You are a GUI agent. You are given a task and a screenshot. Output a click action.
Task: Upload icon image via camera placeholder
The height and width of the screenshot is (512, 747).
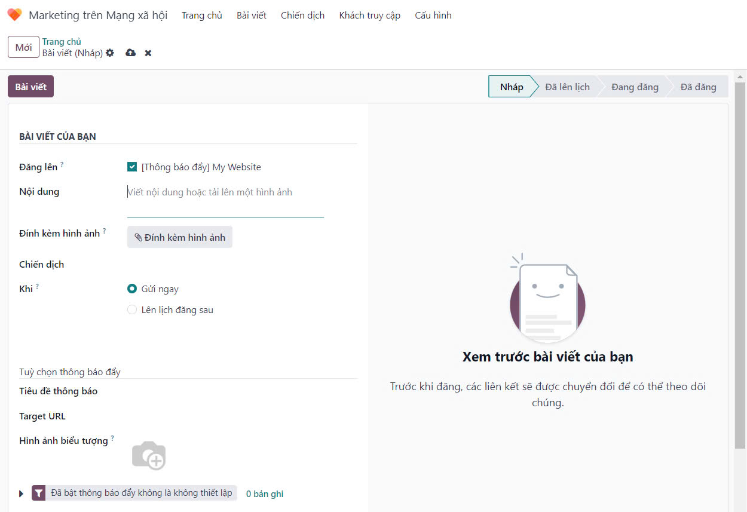click(x=149, y=456)
